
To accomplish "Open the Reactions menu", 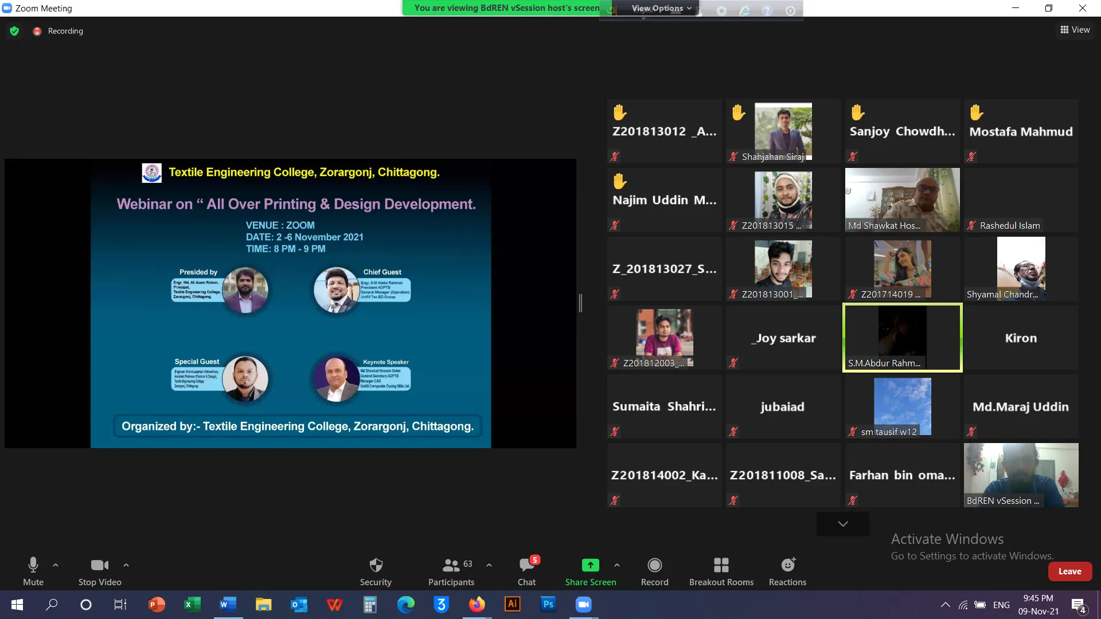I will coord(787,571).
